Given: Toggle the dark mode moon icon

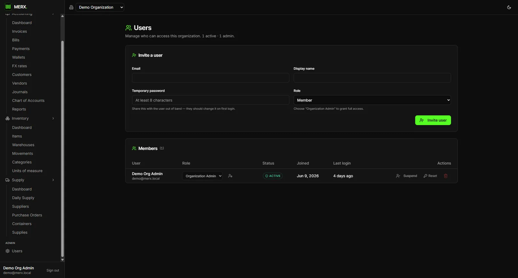Looking at the screenshot, I should (509, 7).
